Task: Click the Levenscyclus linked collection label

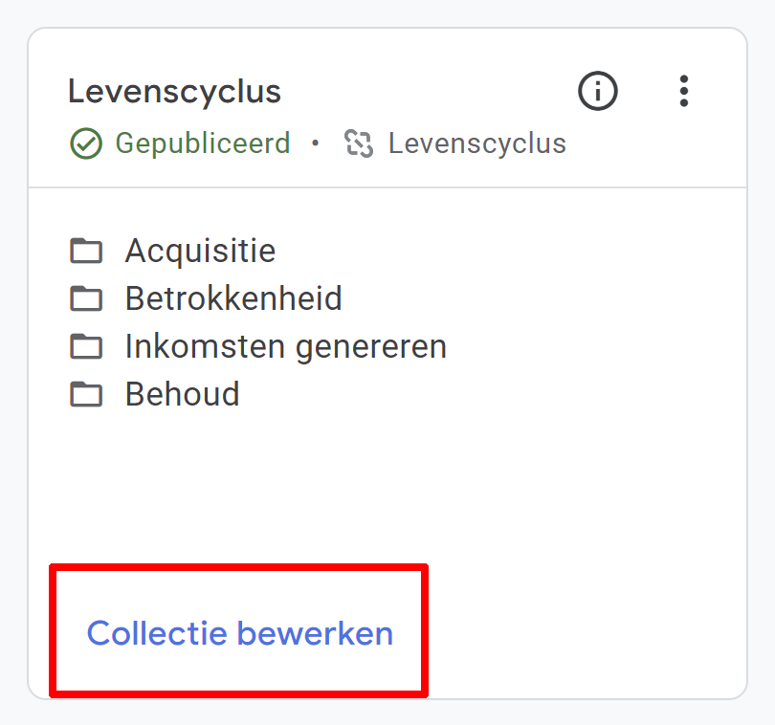Action: pos(476,143)
